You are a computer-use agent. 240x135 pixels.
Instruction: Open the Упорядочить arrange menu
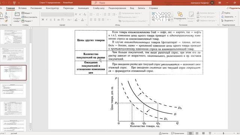(180, 16)
